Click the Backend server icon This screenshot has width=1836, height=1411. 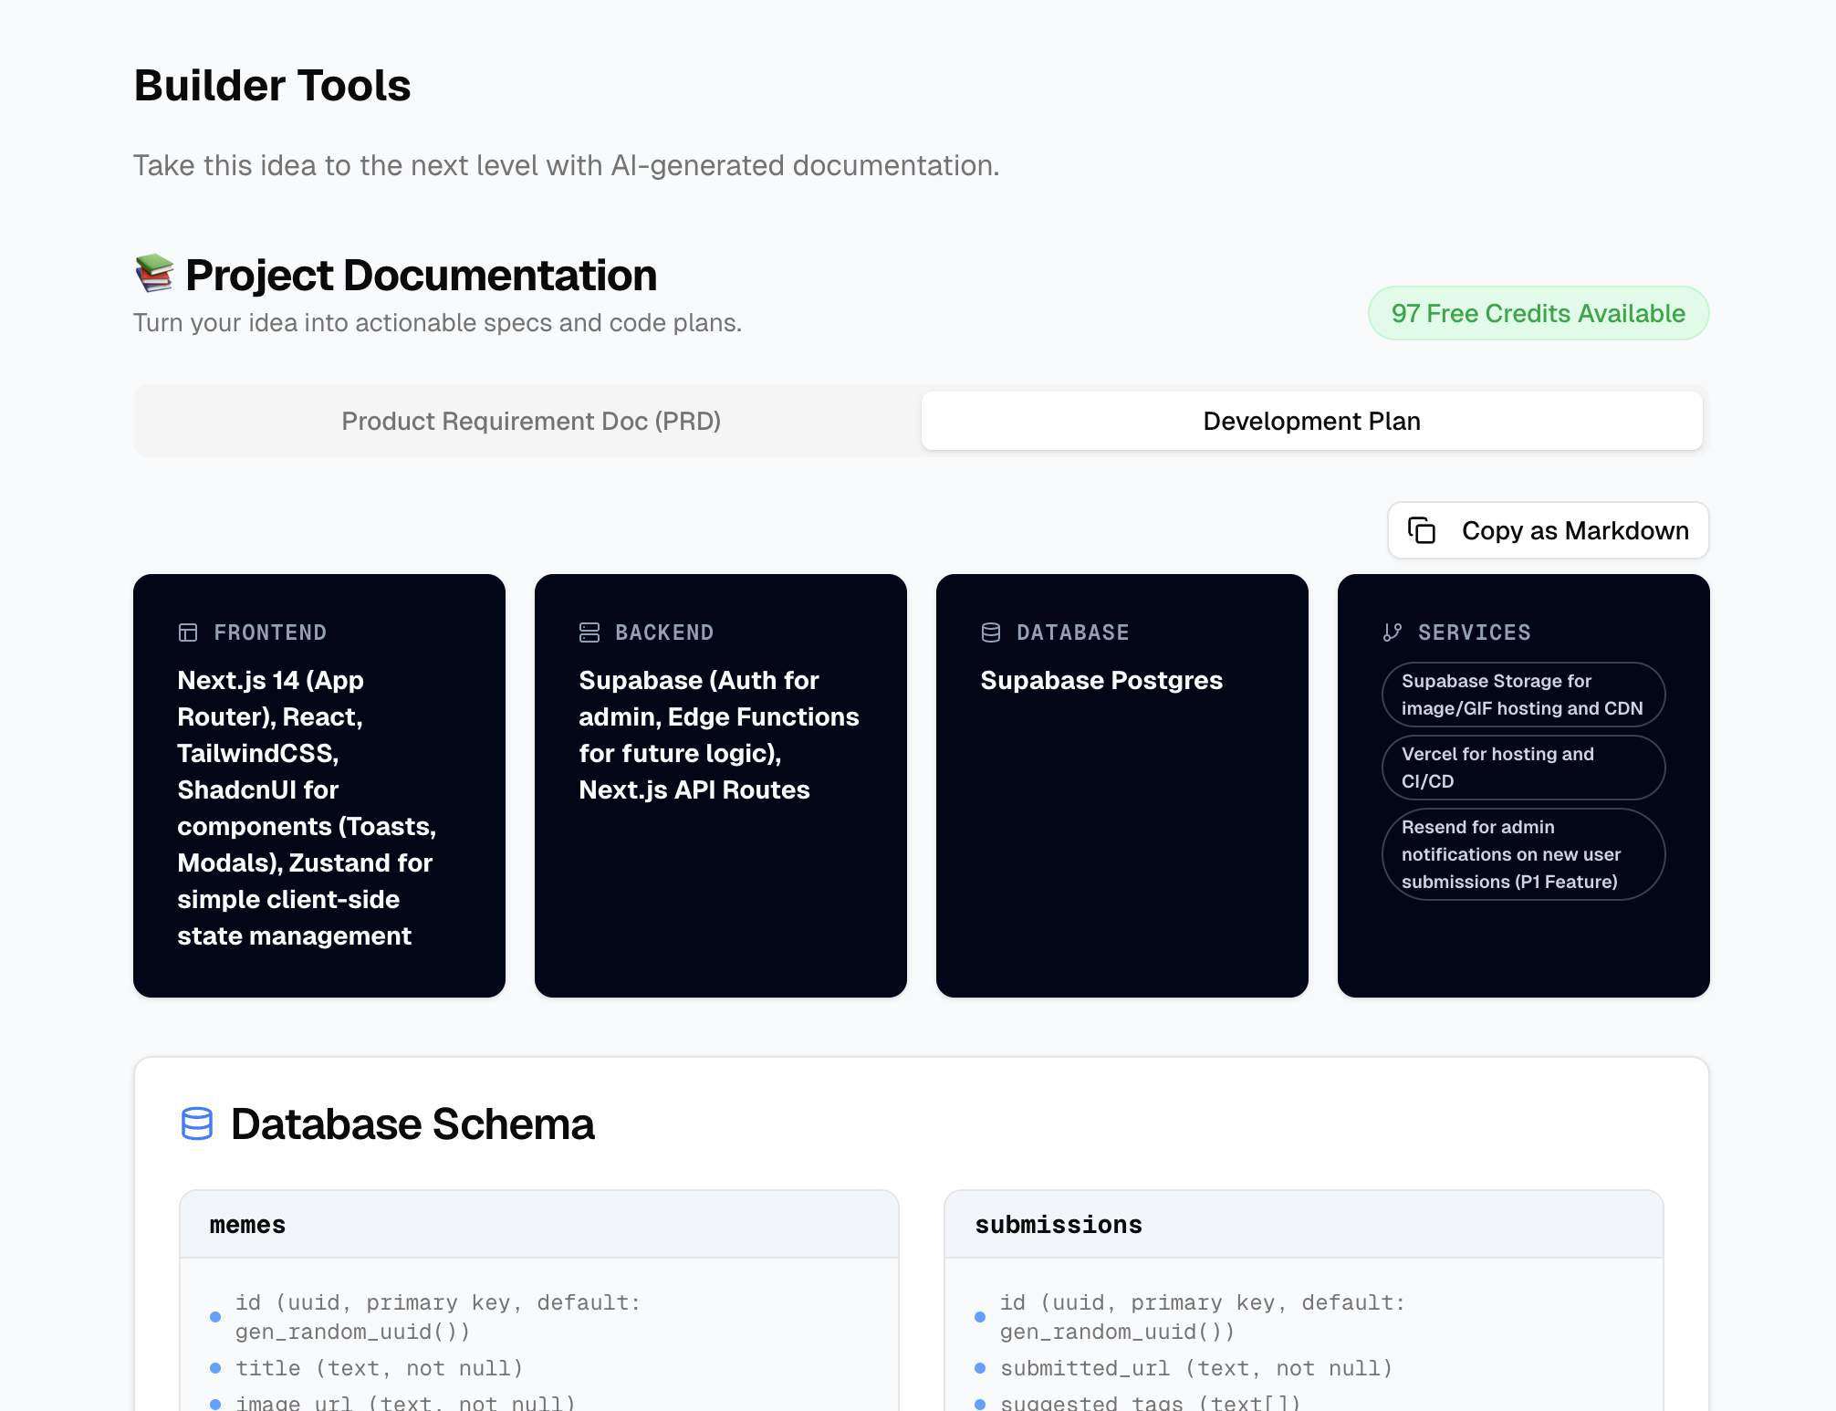(589, 632)
